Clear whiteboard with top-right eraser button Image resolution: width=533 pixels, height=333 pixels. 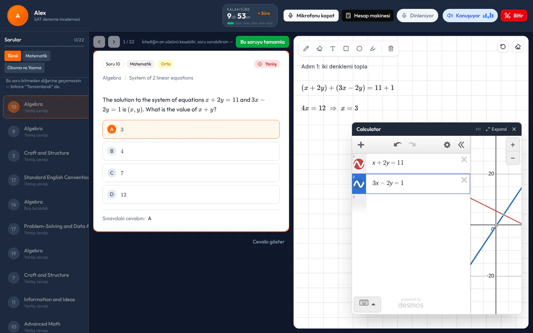click(518, 47)
